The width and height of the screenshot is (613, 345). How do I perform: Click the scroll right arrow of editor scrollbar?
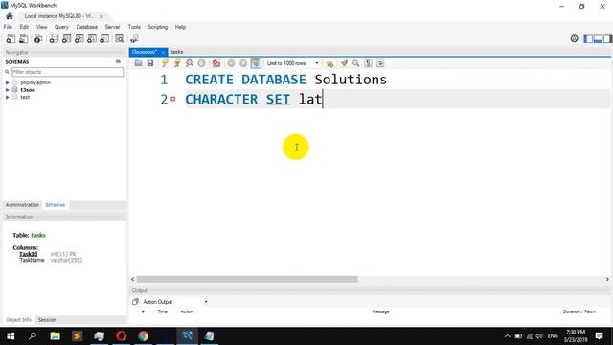tap(607, 279)
